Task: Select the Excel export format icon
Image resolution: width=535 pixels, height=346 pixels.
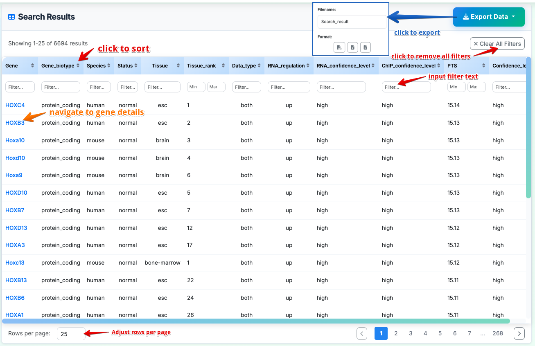Action: [352, 47]
